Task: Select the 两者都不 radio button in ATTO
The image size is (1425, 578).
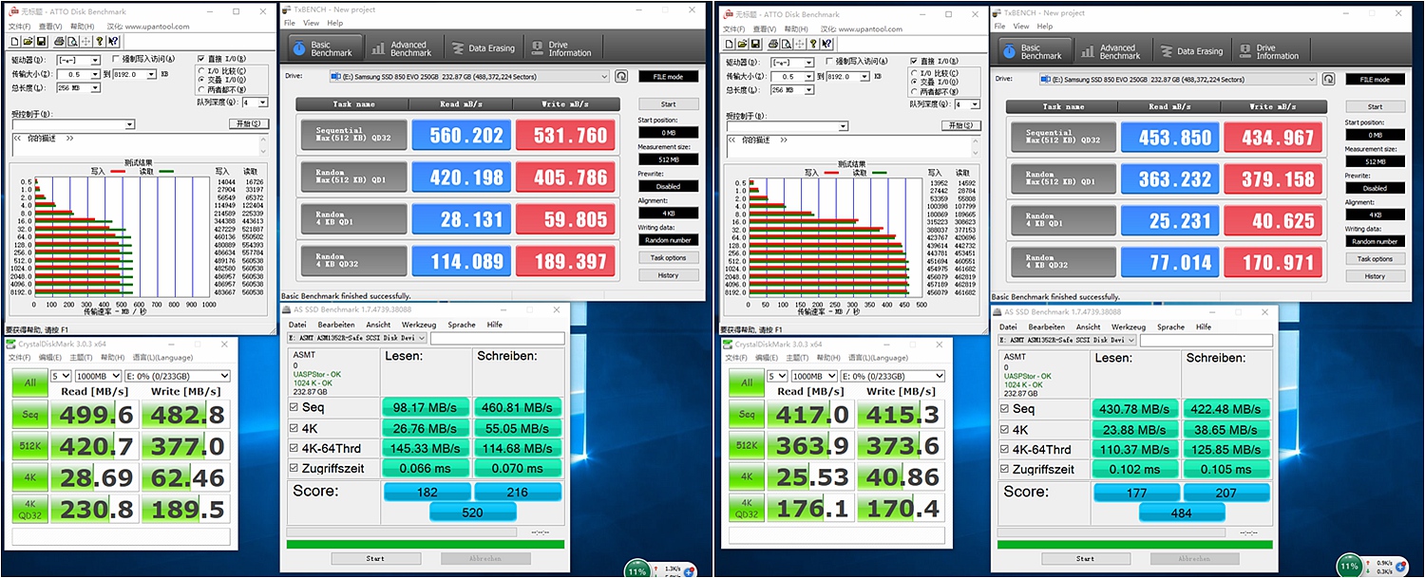Action: click(x=200, y=90)
